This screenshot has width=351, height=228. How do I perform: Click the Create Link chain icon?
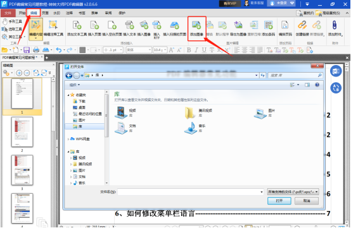[302, 25]
